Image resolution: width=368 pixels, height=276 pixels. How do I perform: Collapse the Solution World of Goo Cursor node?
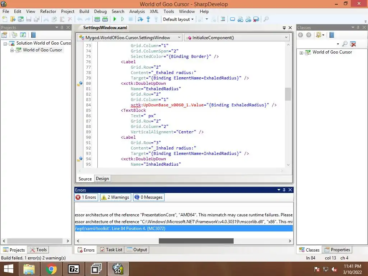(5, 43)
